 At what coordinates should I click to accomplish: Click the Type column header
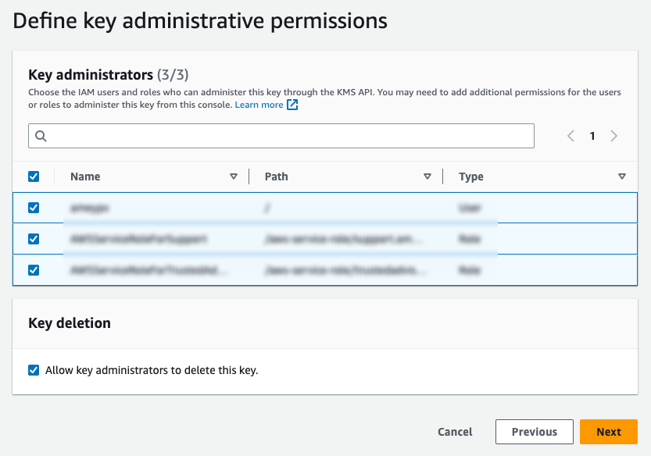471,176
